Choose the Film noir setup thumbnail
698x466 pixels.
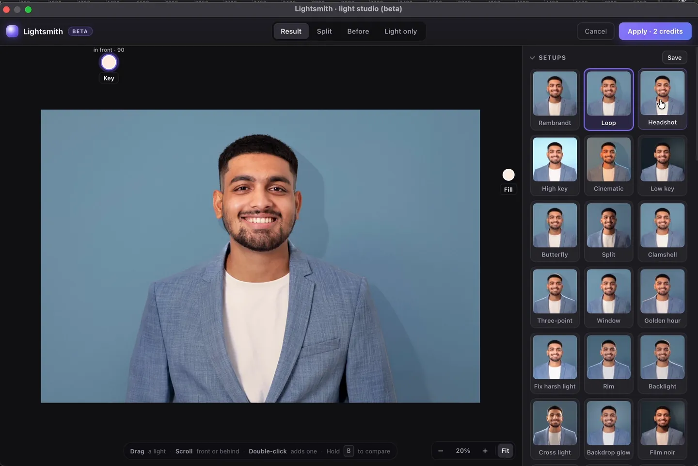click(x=662, y=429)
